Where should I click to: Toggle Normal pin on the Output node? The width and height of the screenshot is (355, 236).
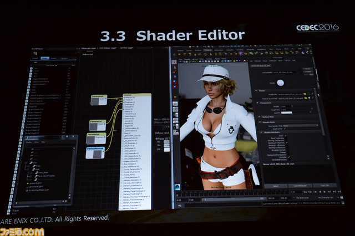point(124,109)
